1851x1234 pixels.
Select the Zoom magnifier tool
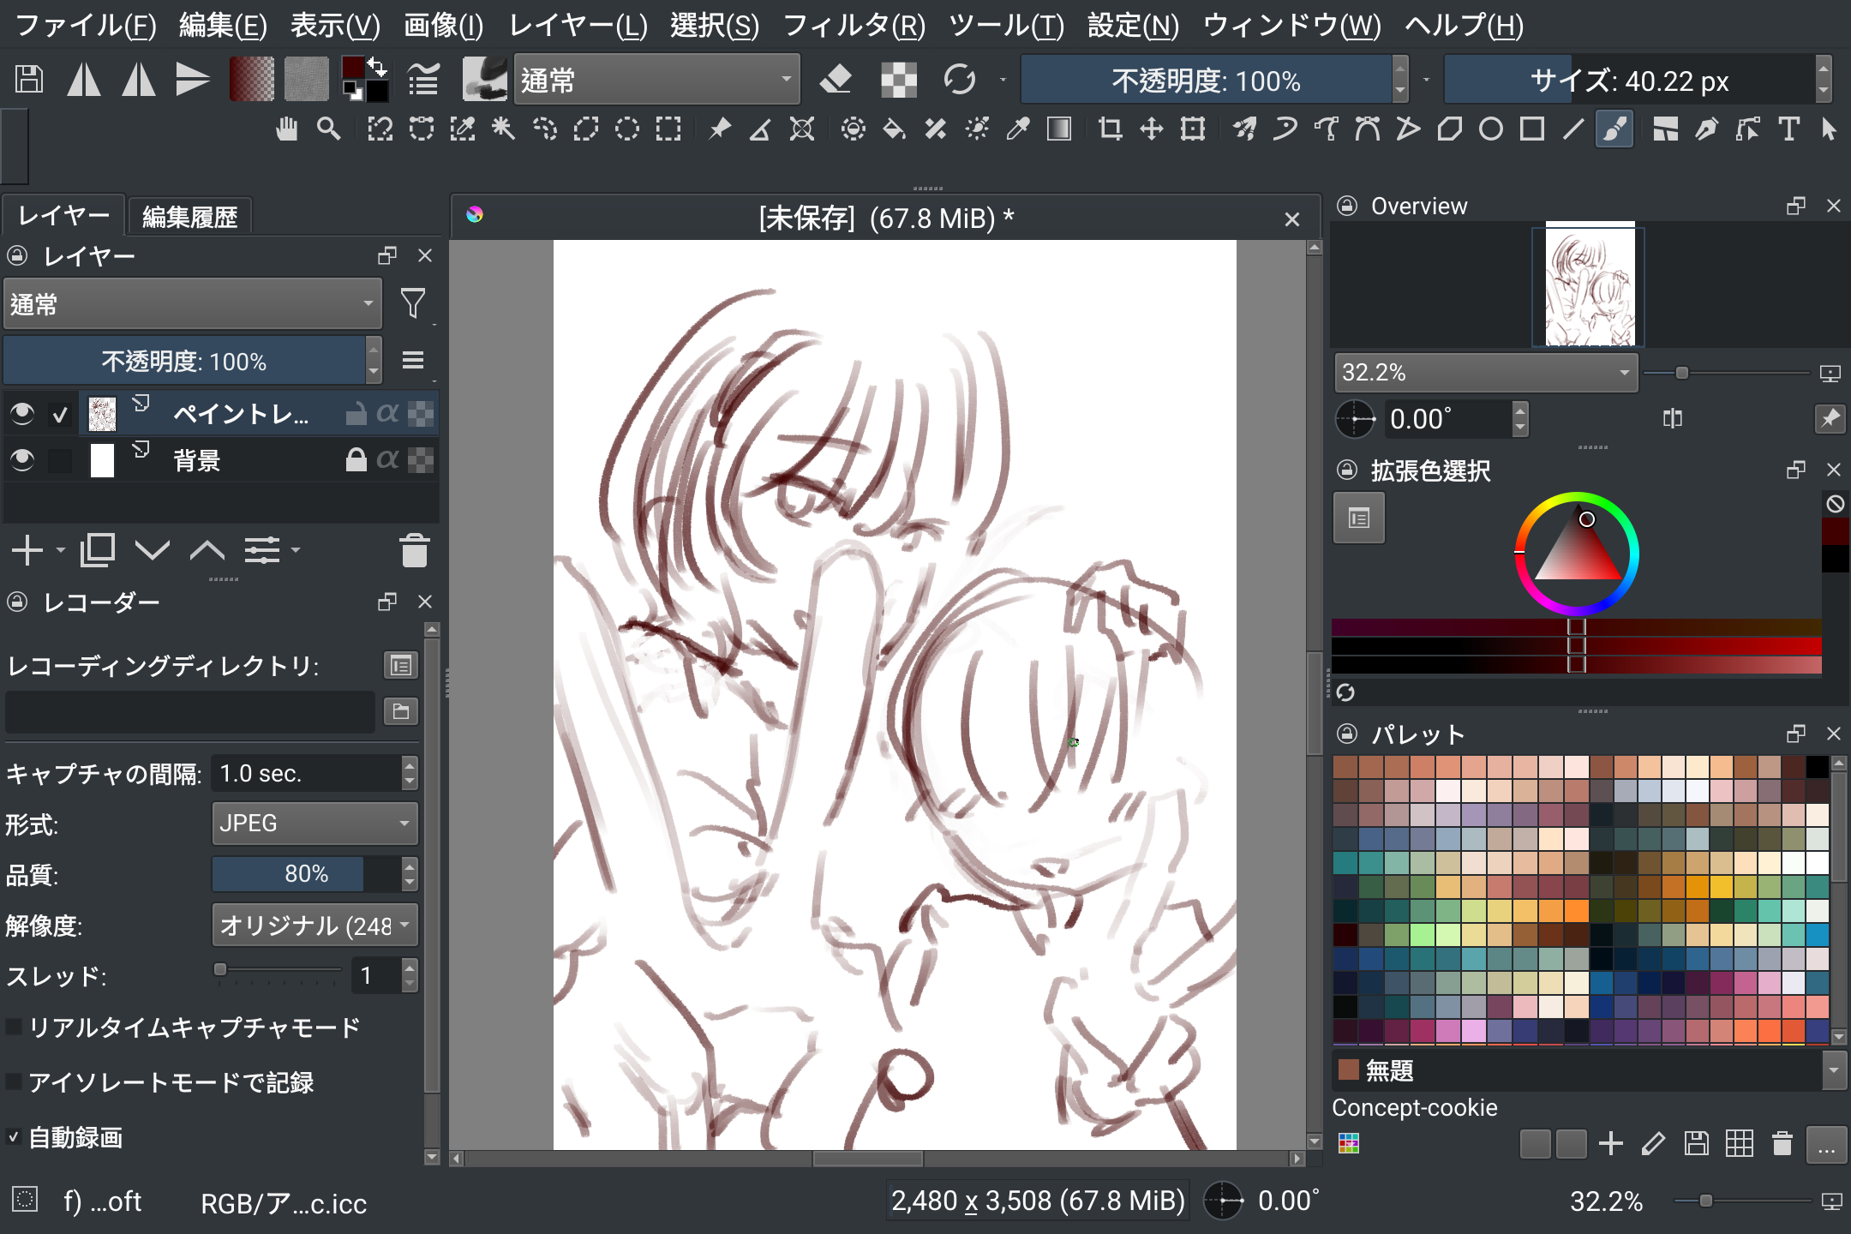pyautogui.click(x=328, y=130)
